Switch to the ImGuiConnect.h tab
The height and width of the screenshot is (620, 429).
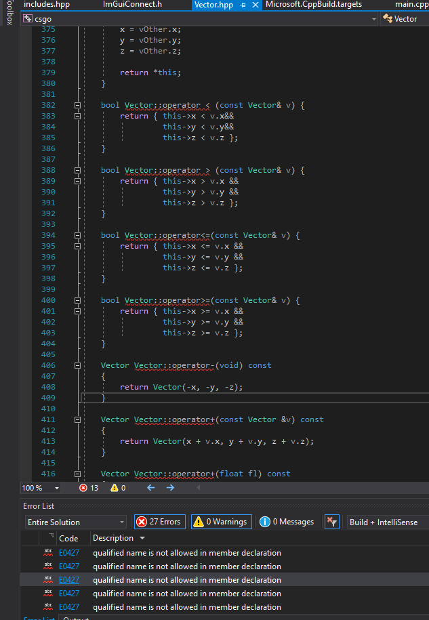click(x=132, y=5)
